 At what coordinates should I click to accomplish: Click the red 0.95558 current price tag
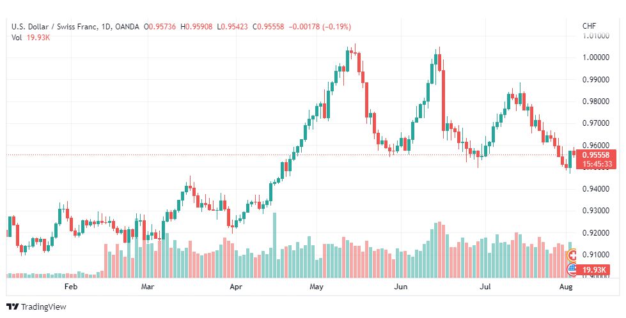(595, 155)
